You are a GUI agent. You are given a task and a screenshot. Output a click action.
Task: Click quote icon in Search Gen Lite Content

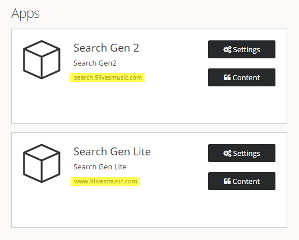[227, 181]
